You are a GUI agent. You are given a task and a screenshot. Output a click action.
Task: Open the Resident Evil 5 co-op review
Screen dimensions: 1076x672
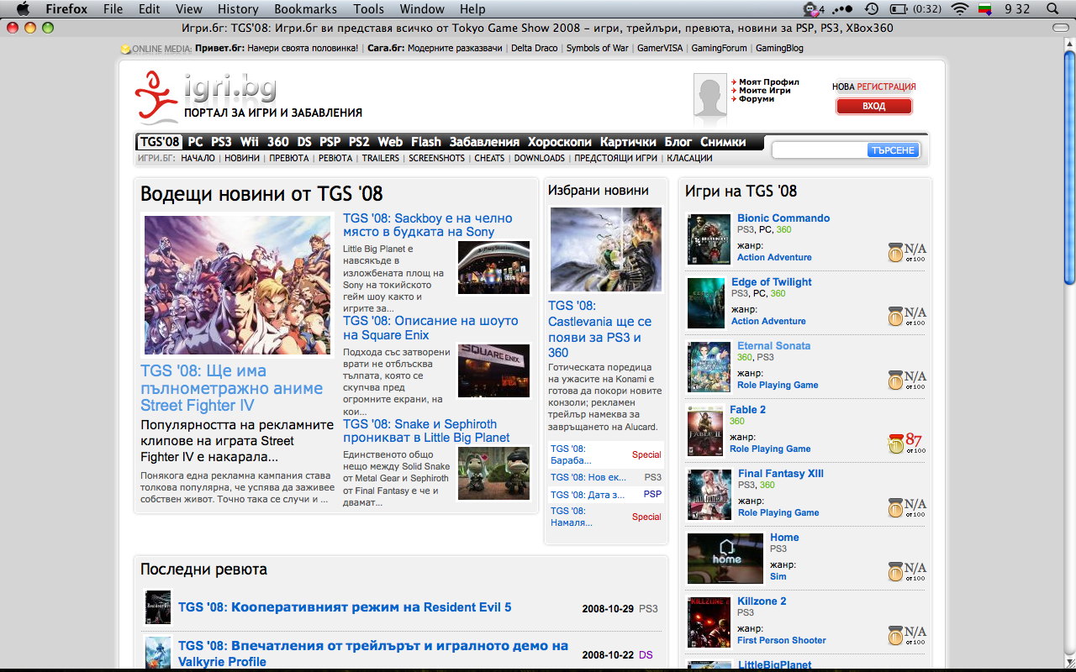click(345, 607)
